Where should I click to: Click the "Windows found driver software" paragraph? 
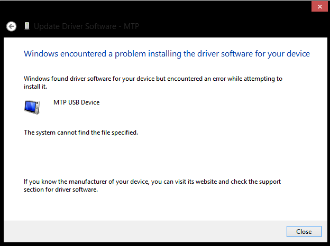[153, 79]
